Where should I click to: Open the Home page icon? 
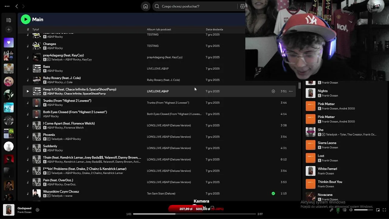point(146,6)
